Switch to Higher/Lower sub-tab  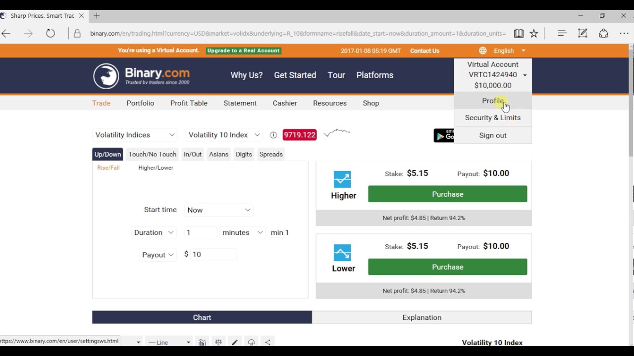[156, 168]
